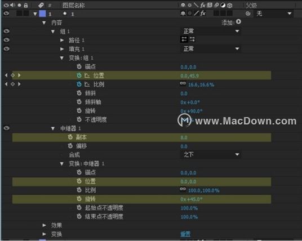The height and width of the screenshot is (241, 302).
Task: Toggle stopwatch for 倾斜
Action: pos(79,93)
